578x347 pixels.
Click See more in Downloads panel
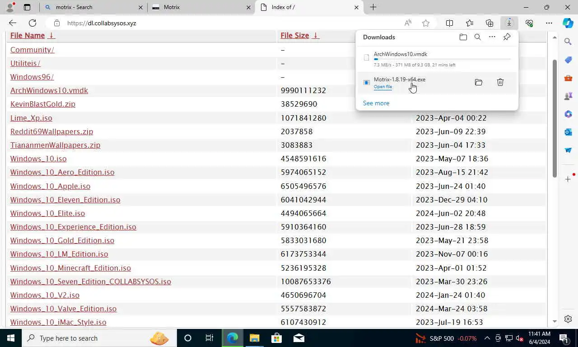click(x=376, y=103)
